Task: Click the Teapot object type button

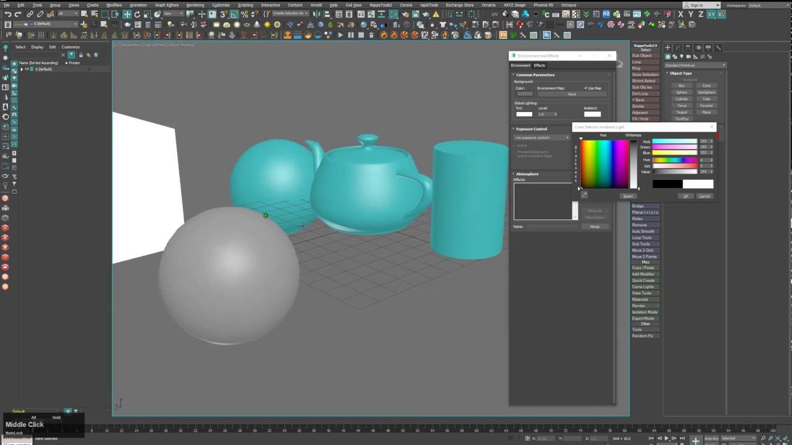Action: (x=681, y=112)
